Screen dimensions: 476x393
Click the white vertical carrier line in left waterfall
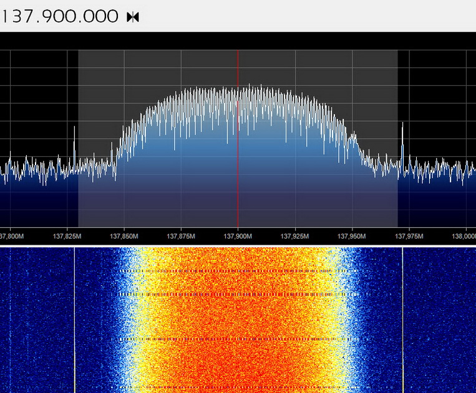coord(74,320)
